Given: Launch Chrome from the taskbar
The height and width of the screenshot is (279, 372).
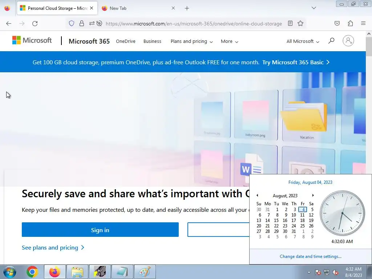Looking at the screenshot, I should tap(32, 272).
